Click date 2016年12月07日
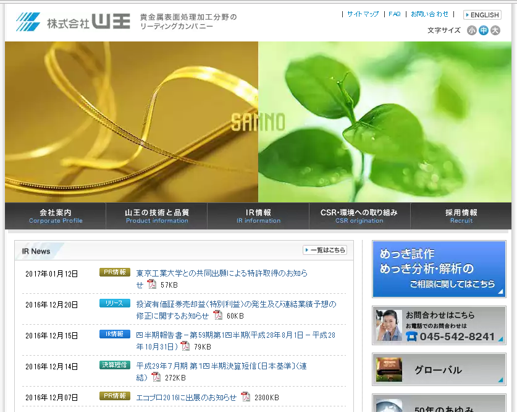This screenshot has width=517, height=412. click(52, 398)
